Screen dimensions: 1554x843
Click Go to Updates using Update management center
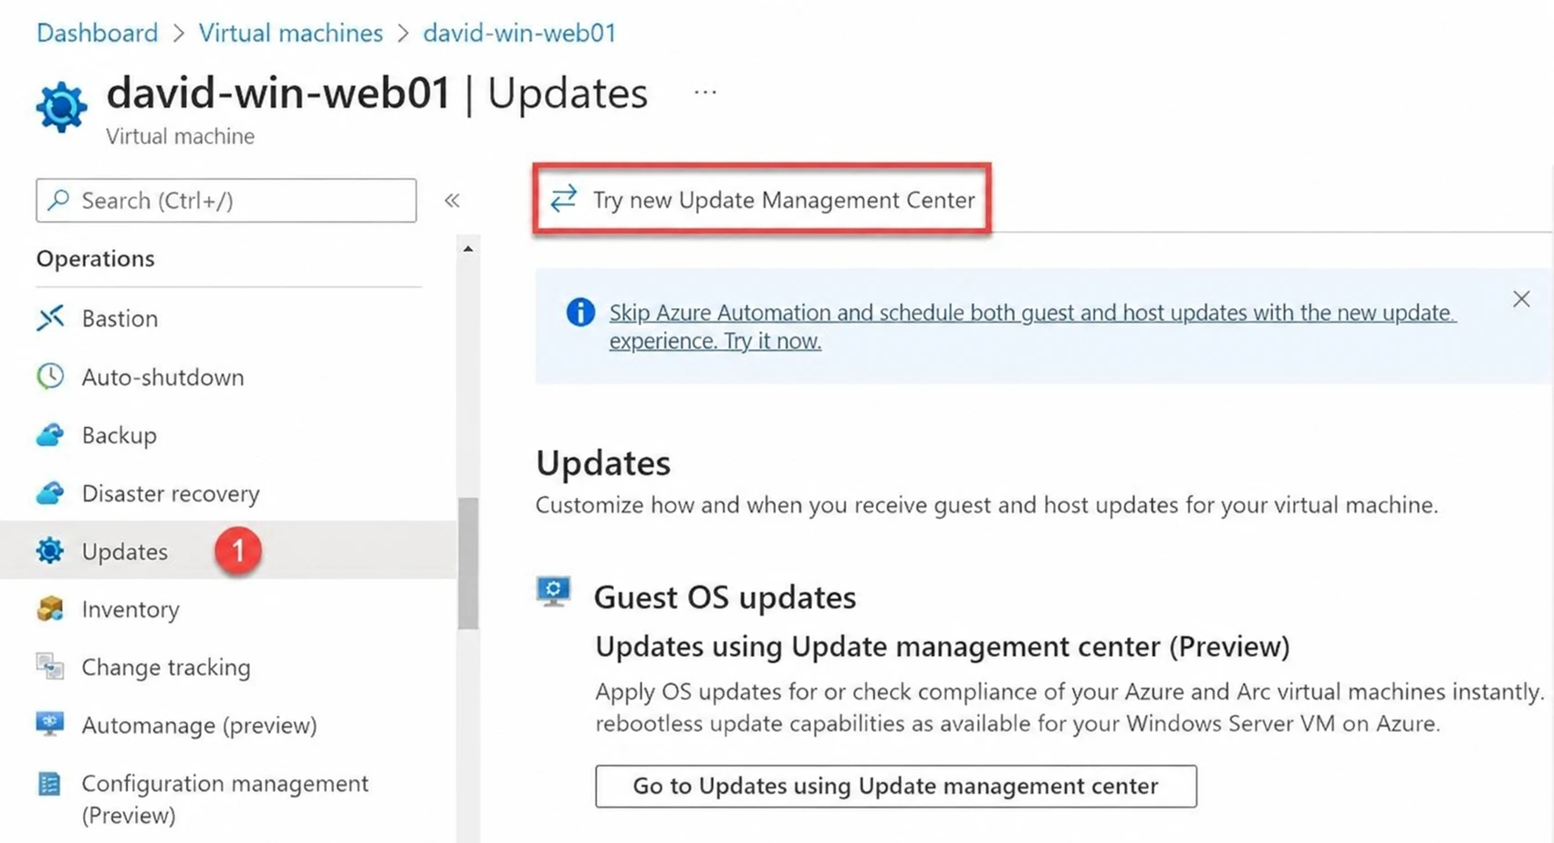coord(896,786)
